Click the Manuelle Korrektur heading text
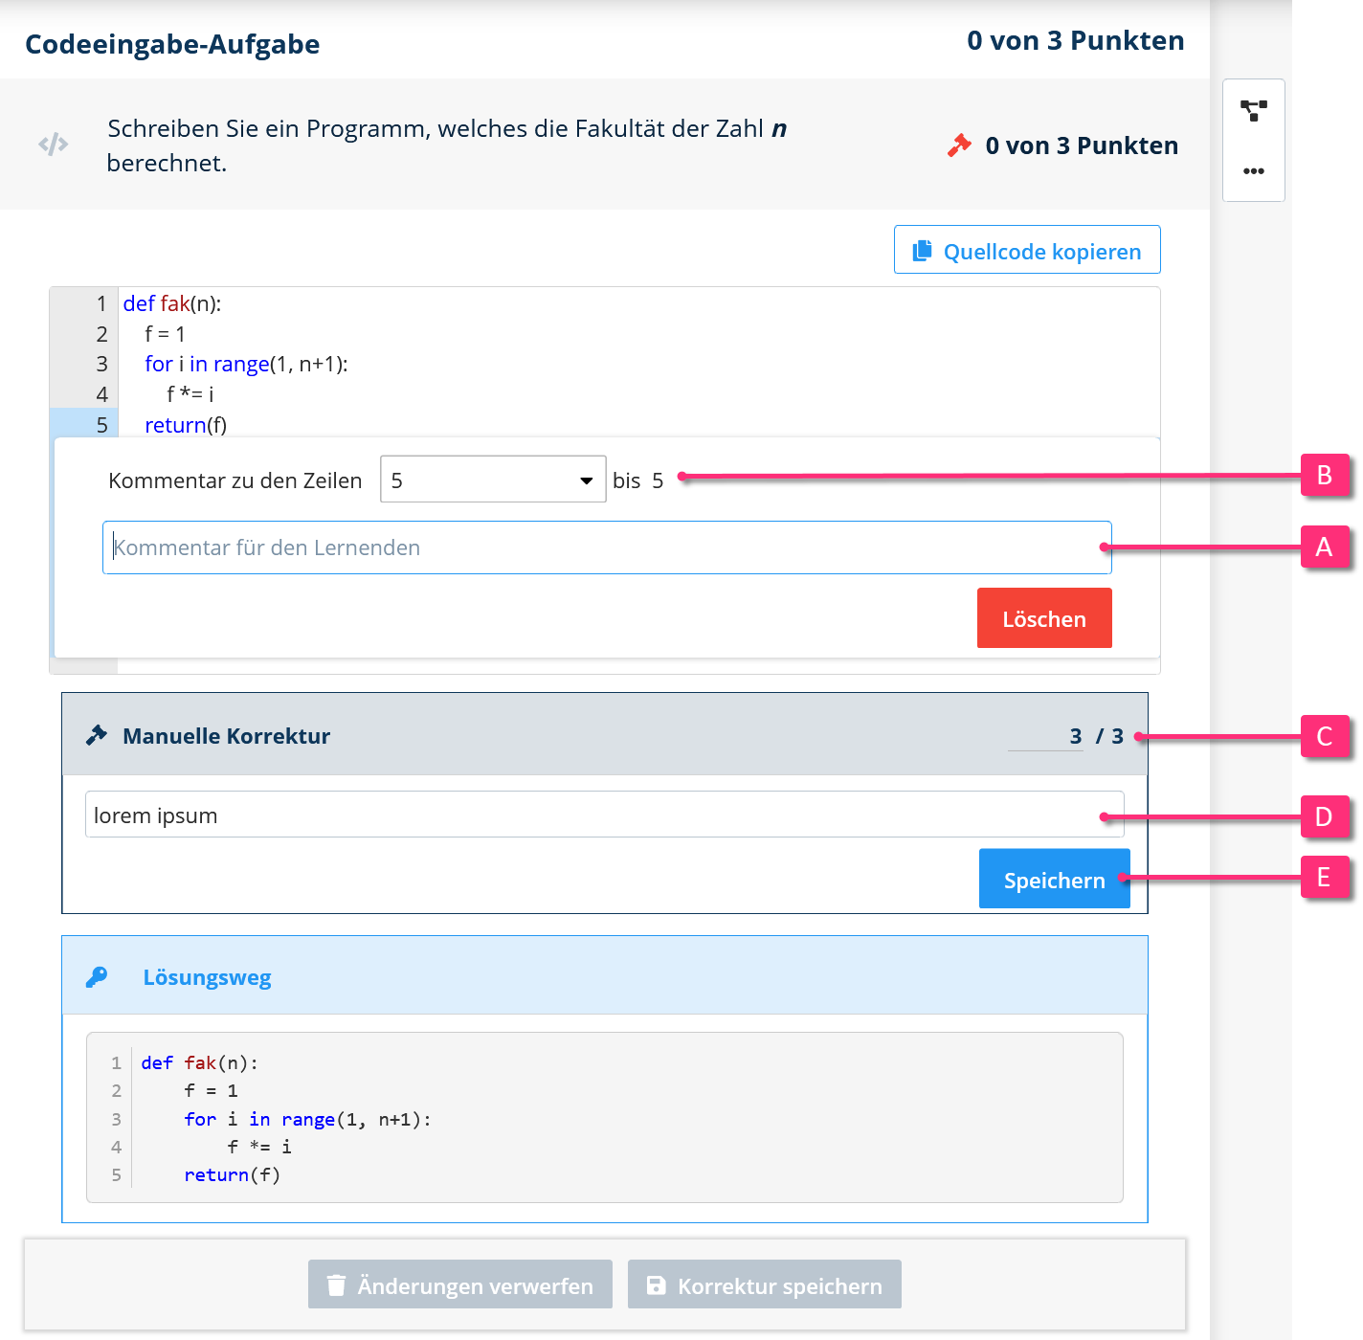This screenshot has height=1340, width=1363. 226,736
